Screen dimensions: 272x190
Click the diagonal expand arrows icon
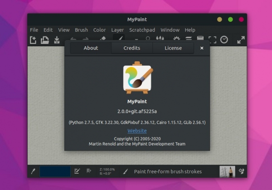click(x=241, y=40)
